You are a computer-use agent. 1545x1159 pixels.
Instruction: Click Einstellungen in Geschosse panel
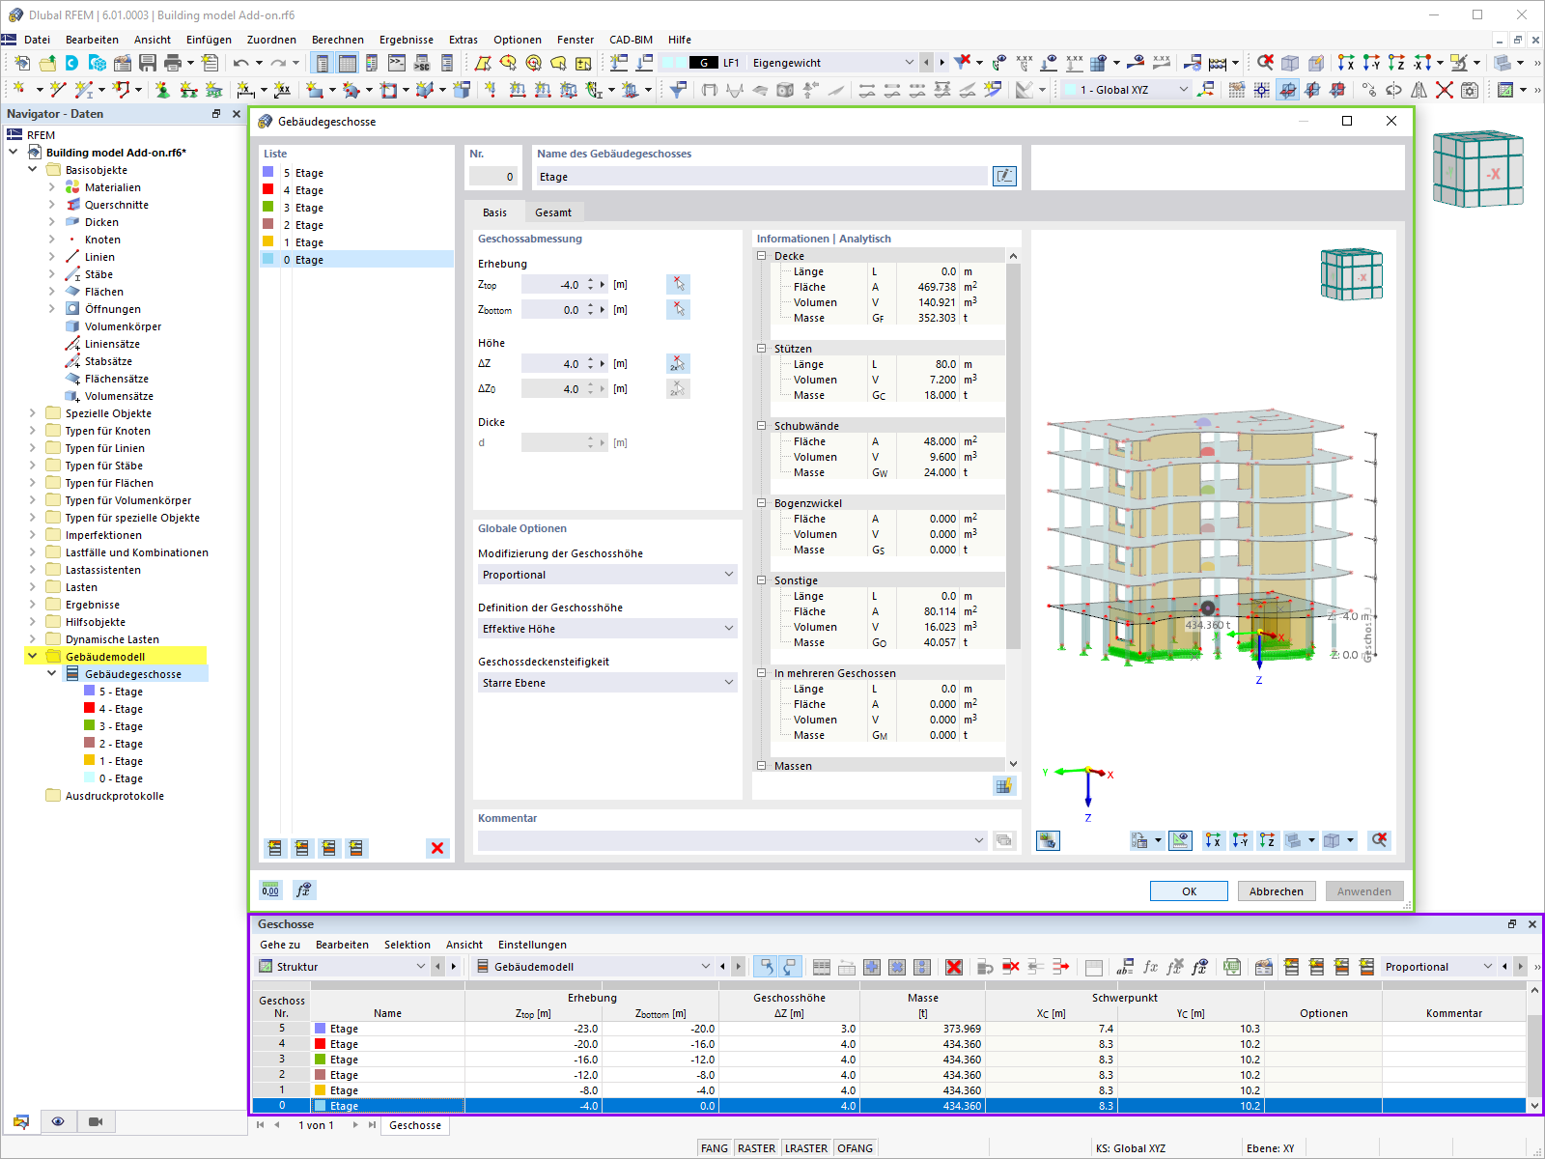tap(532, 945)
